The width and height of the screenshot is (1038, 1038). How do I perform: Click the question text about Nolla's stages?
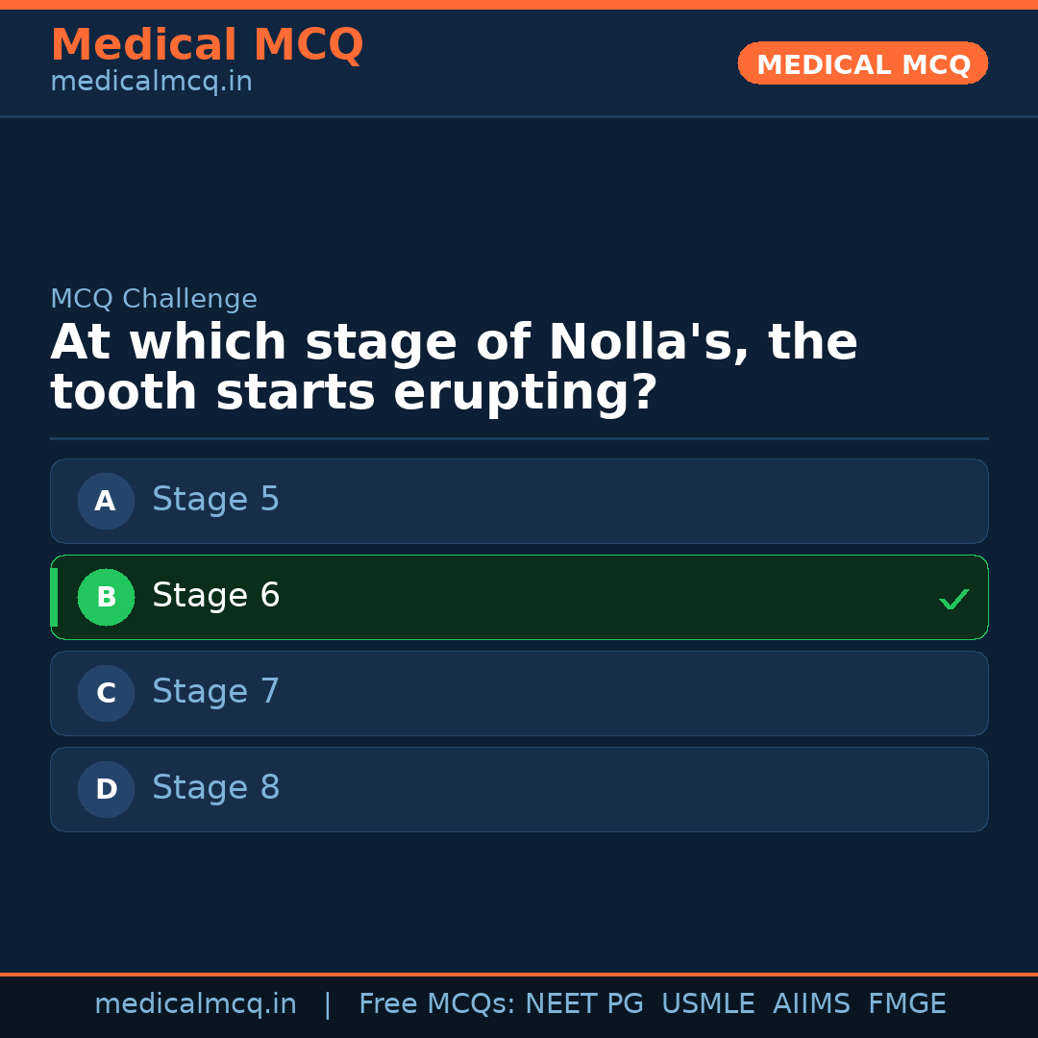point(454,365)
